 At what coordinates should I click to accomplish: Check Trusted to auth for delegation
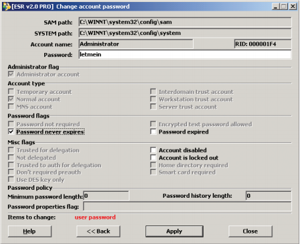pos(11,165)
